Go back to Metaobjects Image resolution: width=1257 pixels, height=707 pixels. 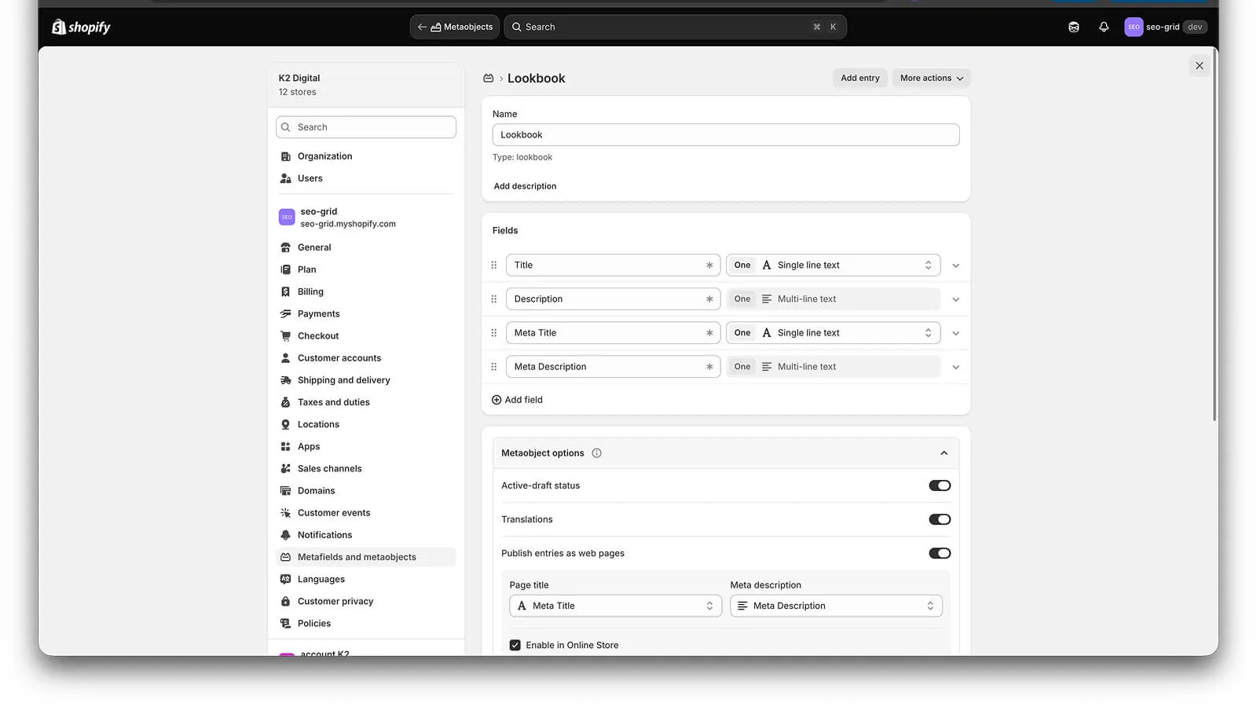[455, 27]
